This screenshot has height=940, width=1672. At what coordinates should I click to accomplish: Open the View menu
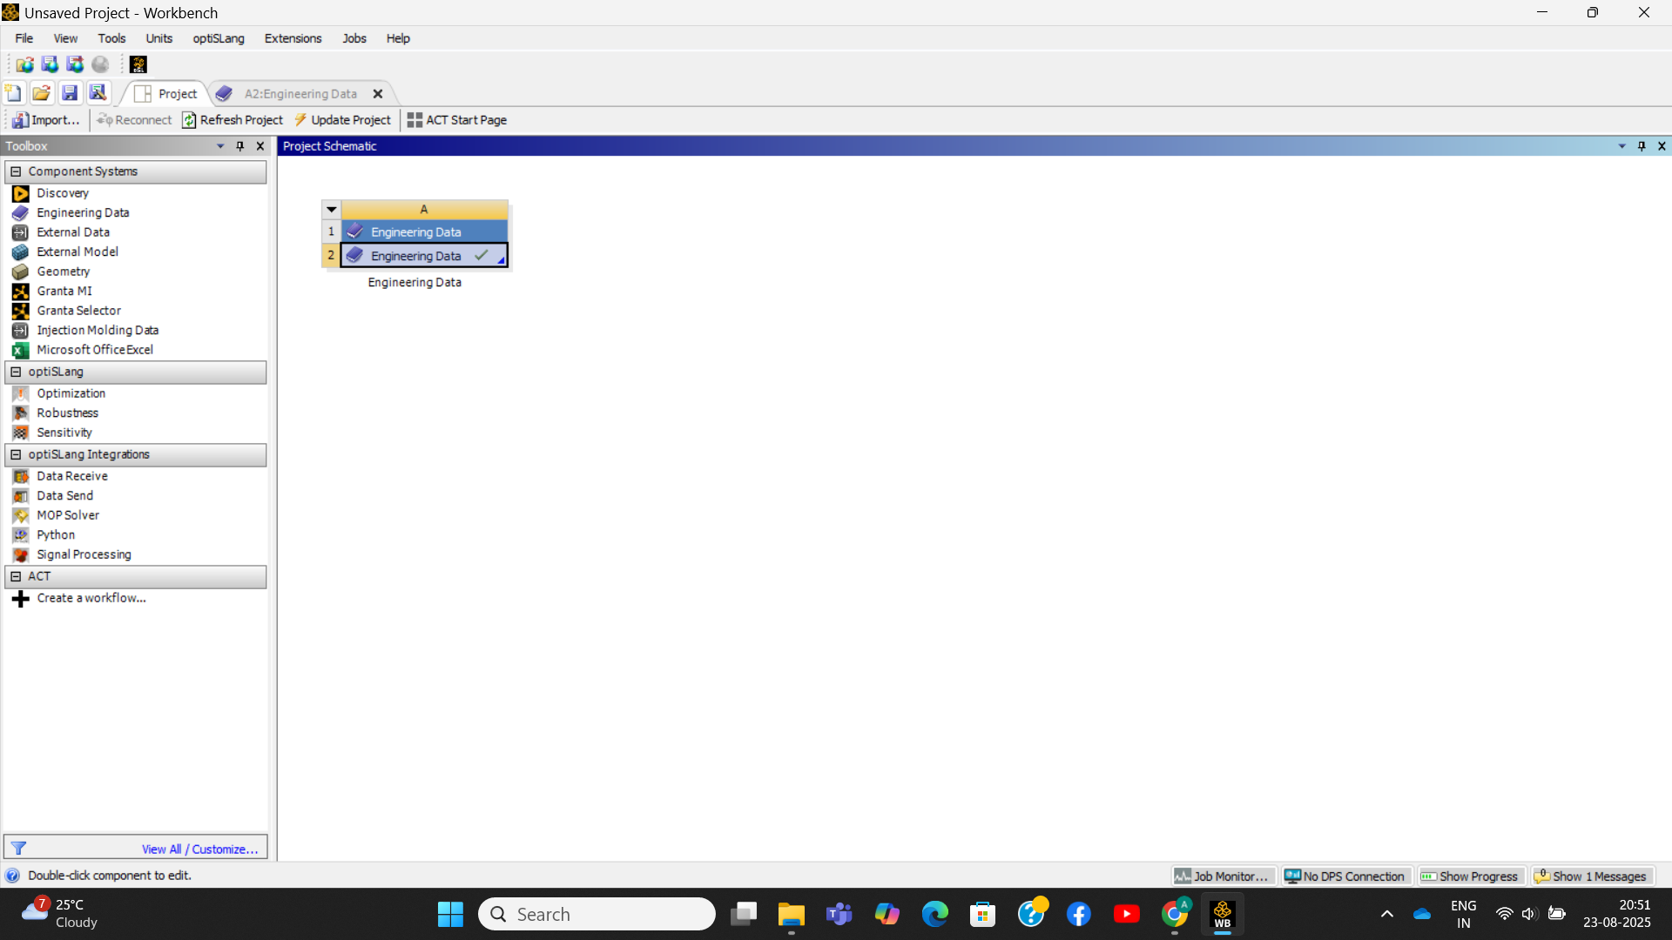pos(65,38)
